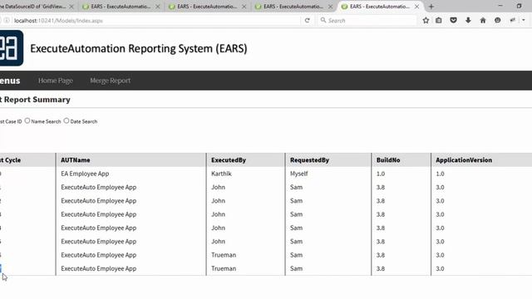The height and width of the screenshot is (299, 532).
Task: Close the currently active EARS tab
Action: click(416, 7)
